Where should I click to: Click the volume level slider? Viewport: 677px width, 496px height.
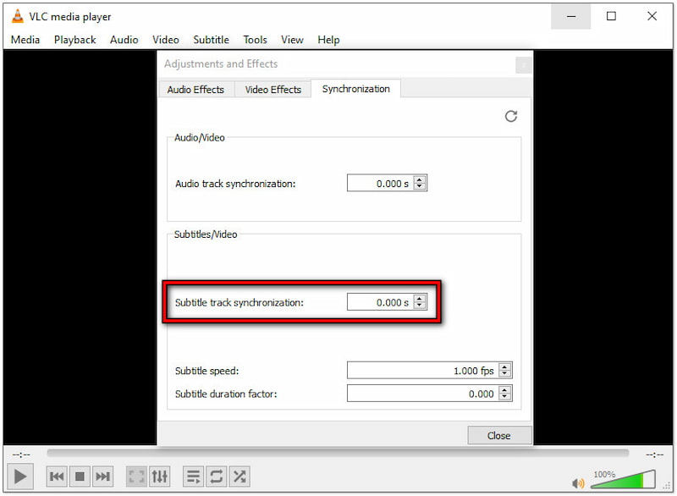pyautogui.click(x=625, y=481)
